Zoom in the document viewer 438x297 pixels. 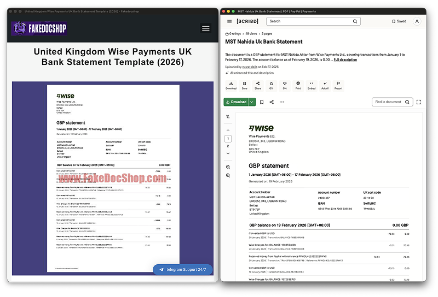click(x=228, y=176)
